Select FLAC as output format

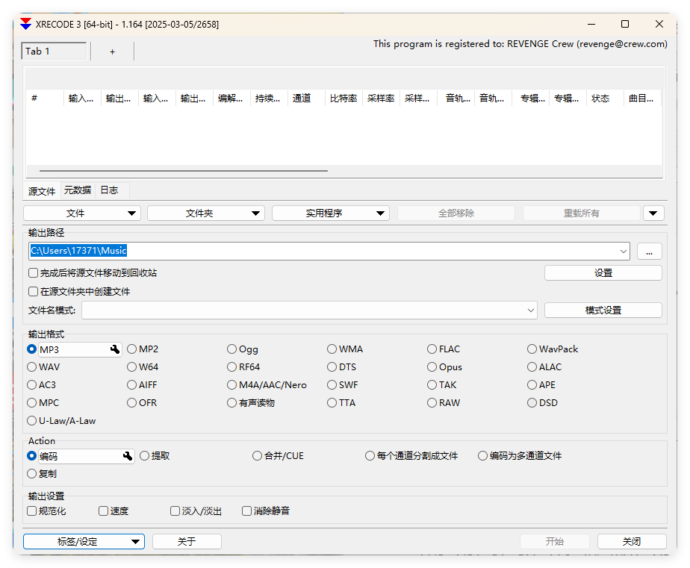pyautogui.click(x=432, y=349)
